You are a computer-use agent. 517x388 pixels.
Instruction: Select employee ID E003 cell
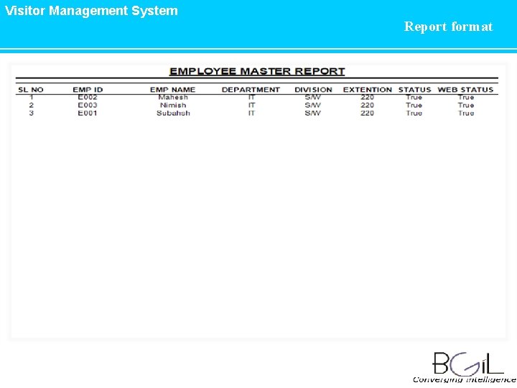click(88, 105)
